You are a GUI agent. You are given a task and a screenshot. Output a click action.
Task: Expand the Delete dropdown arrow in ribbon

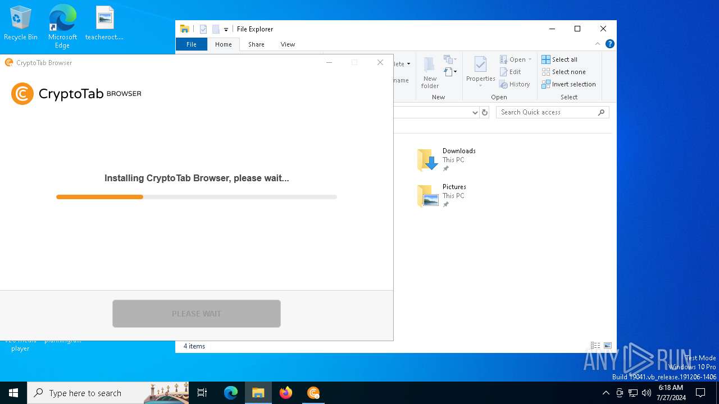pyautogui.click(x=408, y=64)
